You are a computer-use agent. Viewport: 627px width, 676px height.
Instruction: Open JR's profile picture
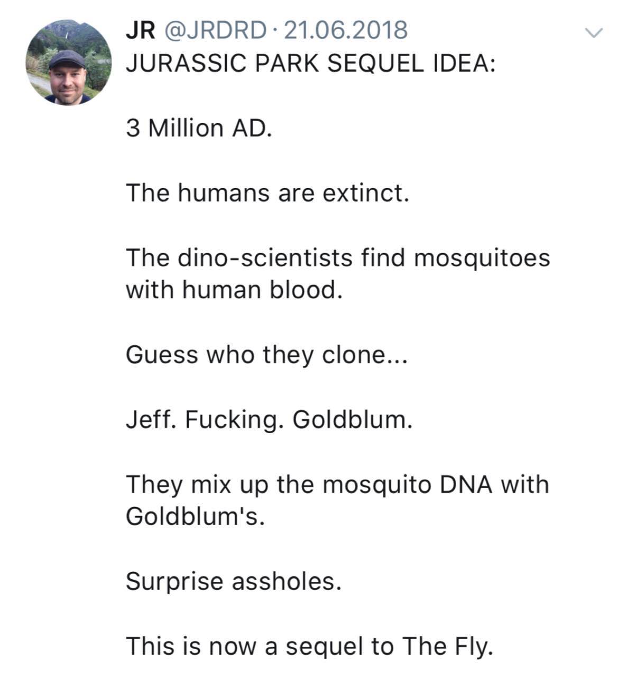pyautogui.click(x=68, y=62)
